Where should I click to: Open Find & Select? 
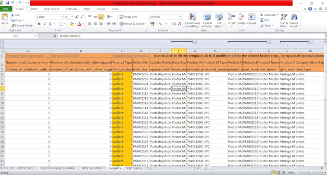294,20
